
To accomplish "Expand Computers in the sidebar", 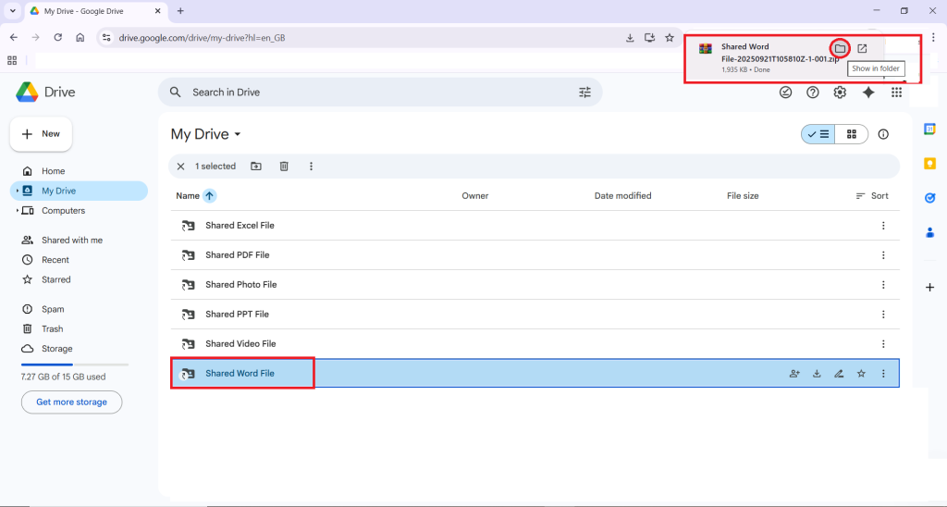I will [x=18, y=211].
